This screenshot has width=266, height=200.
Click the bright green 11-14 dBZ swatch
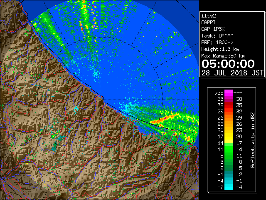(x=229, y=149)
